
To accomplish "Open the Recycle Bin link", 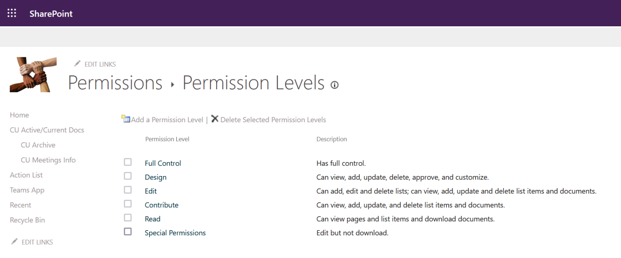I will pyautogui.click(x=27, y=220).
